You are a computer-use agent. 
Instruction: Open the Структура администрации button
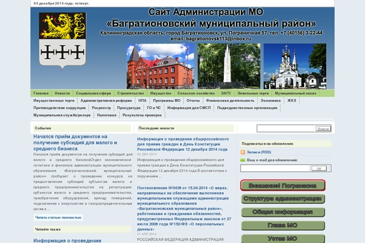tap(283, 199)
